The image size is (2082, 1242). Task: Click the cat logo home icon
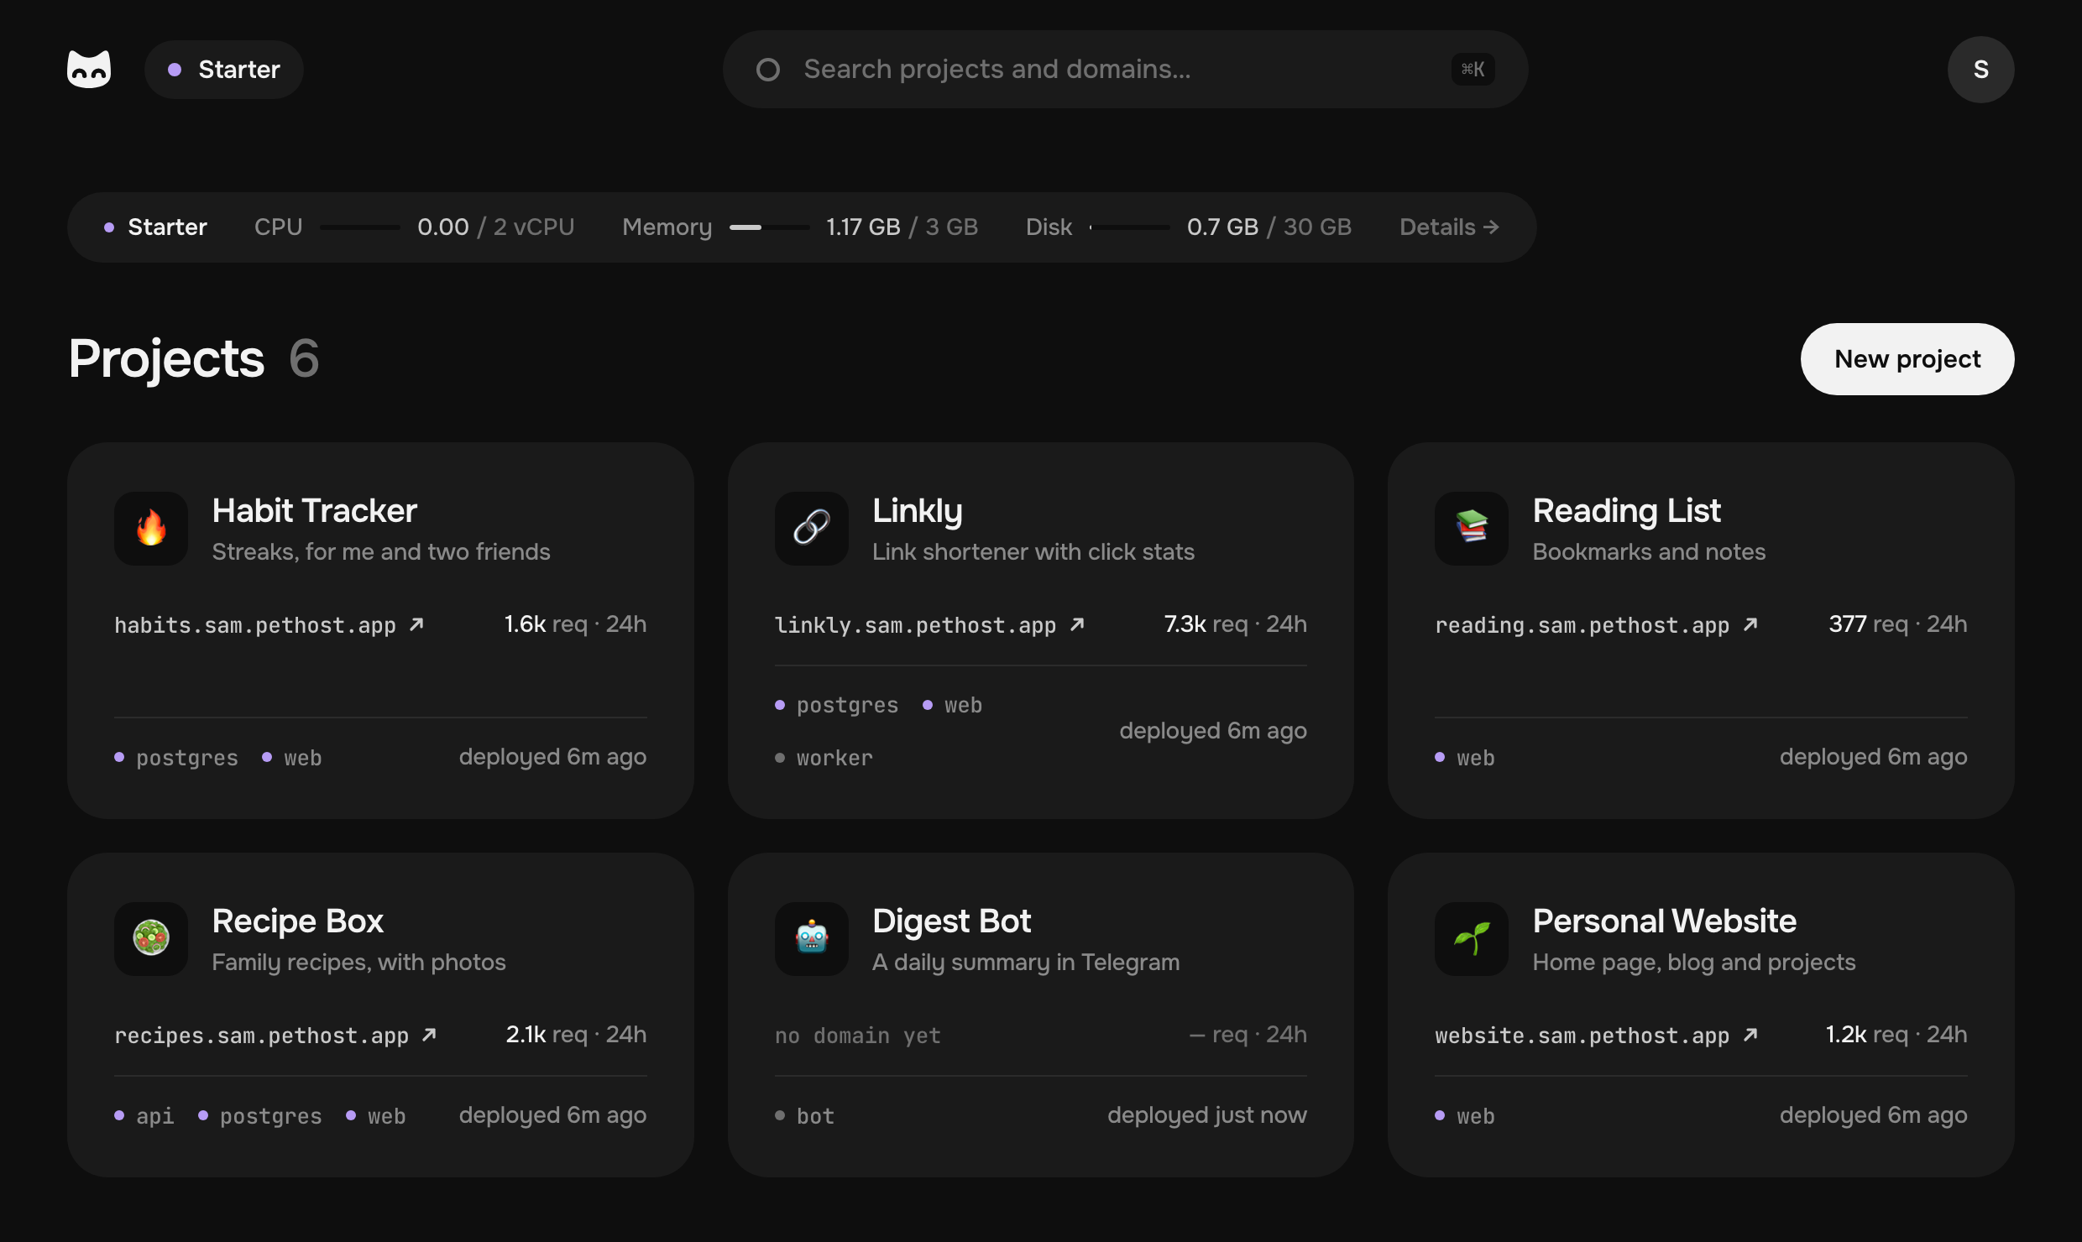click(x=89, y=69)
